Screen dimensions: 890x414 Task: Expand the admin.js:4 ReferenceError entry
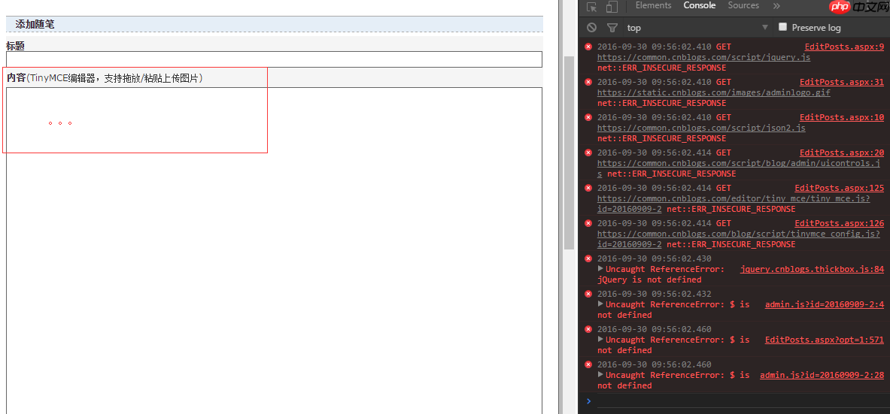pyautogui.click(x=600, y=304)
